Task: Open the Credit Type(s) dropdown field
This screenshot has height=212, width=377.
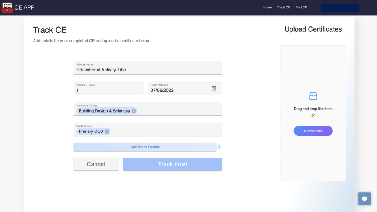Action: click(148, 129)
